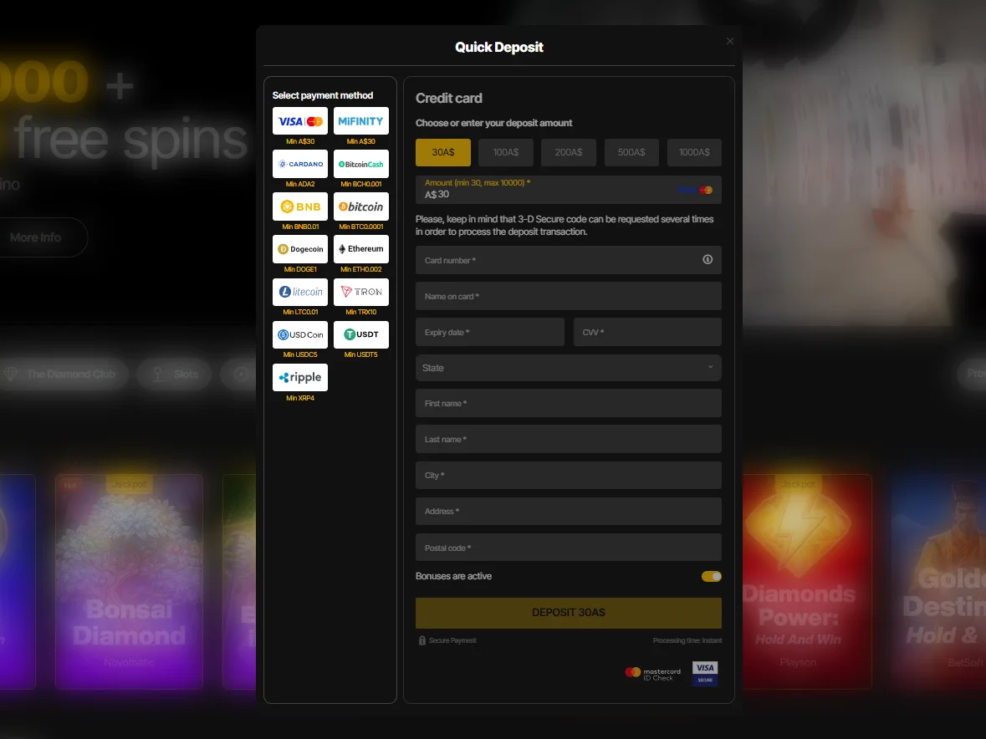
Task: Open Slots tab in background page
Action: [x=175, y=374]
